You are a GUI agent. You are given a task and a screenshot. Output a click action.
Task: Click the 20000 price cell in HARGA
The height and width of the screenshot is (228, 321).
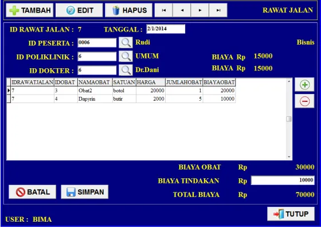tap(151, 91)
